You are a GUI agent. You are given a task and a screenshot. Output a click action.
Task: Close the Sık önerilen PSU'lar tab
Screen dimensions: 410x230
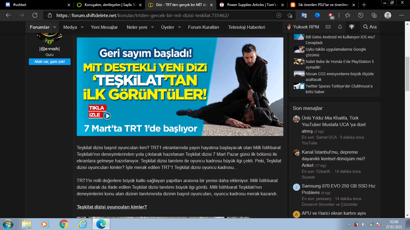point(354,5)
